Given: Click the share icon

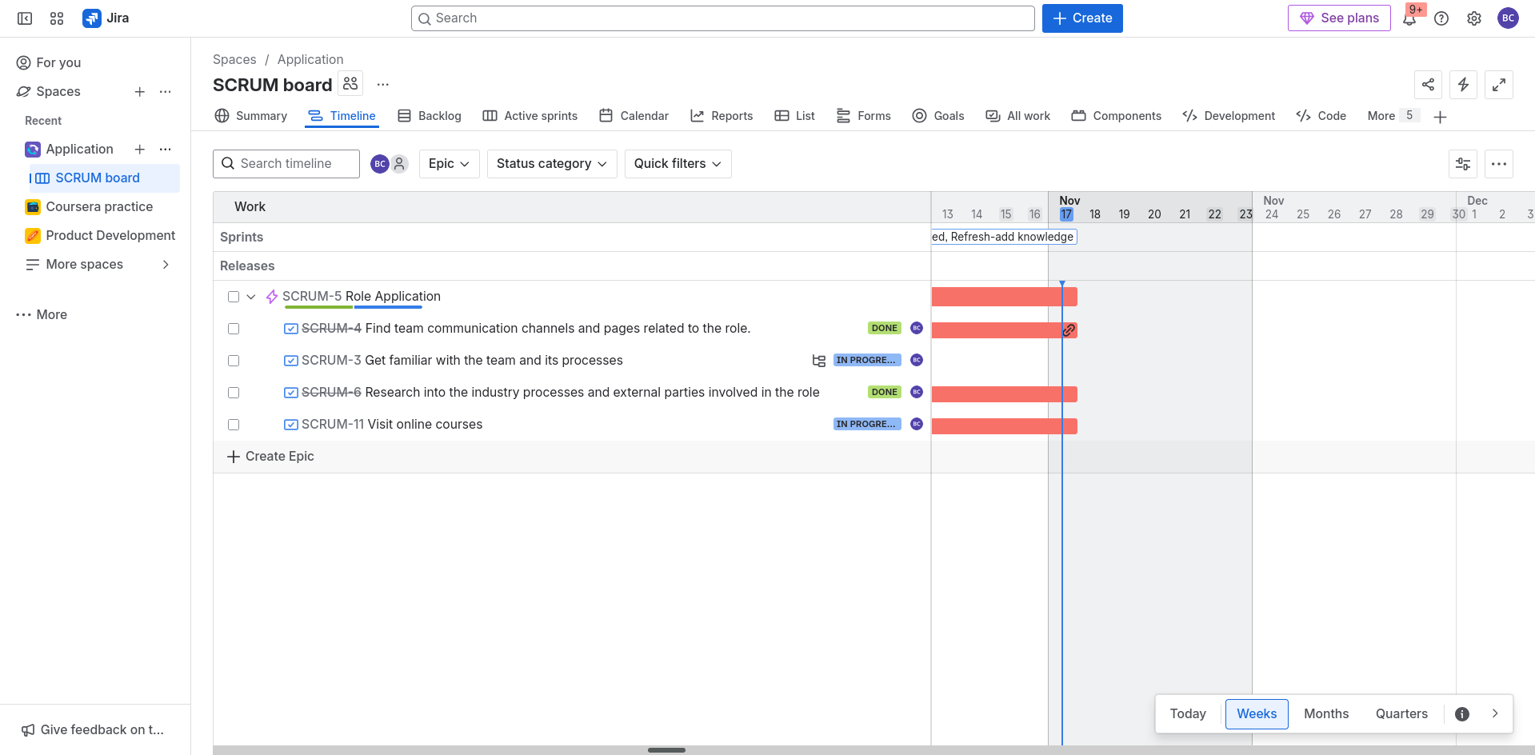Looking at the screenshot, I should (x=1428, y=85).
